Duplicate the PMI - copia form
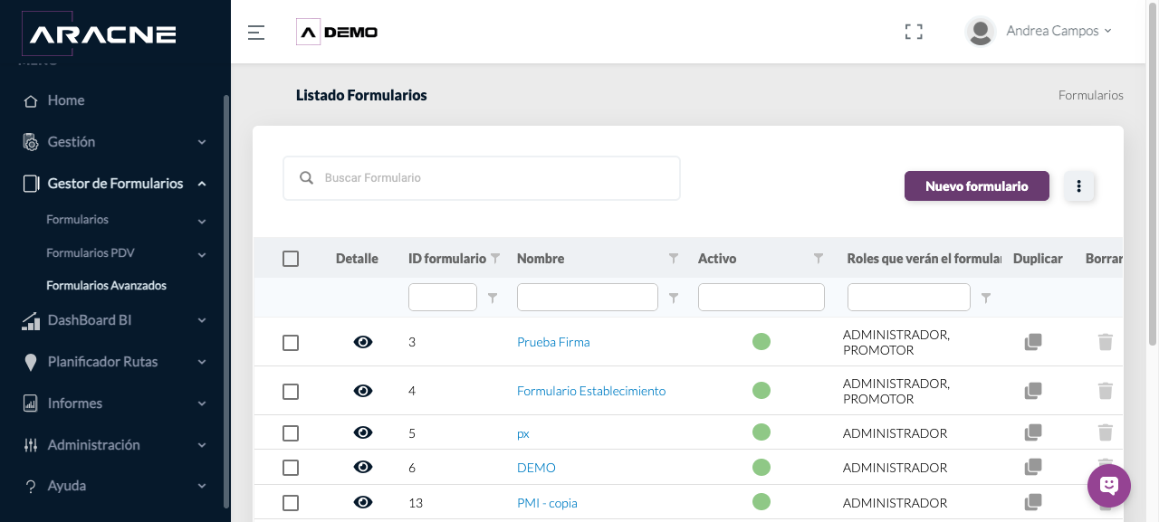This screenshot has width=1159, height=522. (1033, 502)
